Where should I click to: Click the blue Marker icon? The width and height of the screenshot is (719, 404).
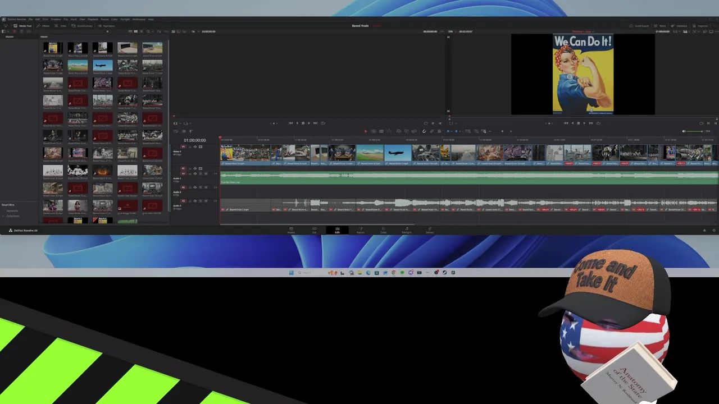(456, 131)
